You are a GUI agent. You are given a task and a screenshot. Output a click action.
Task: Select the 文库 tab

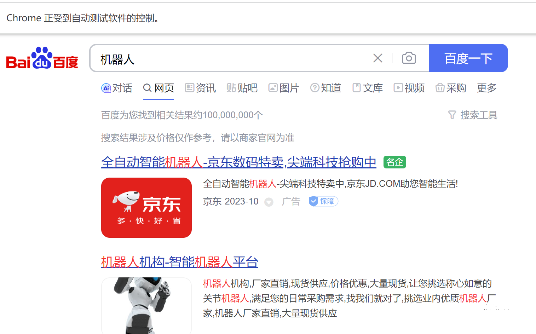pos(368,88)
